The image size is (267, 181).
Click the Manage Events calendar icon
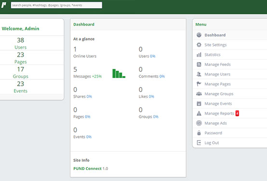pyautogui.click(x=199, y=103)
